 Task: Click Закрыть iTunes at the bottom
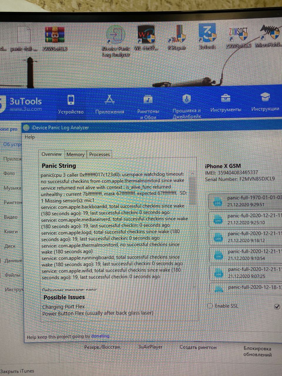(x=17, y=371)
